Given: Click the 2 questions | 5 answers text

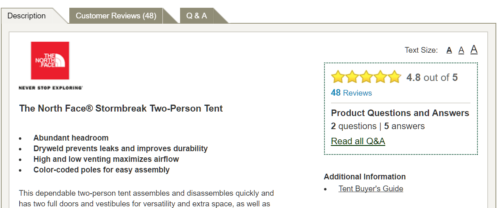Looking at the screenshot, I should click(378, 126).
